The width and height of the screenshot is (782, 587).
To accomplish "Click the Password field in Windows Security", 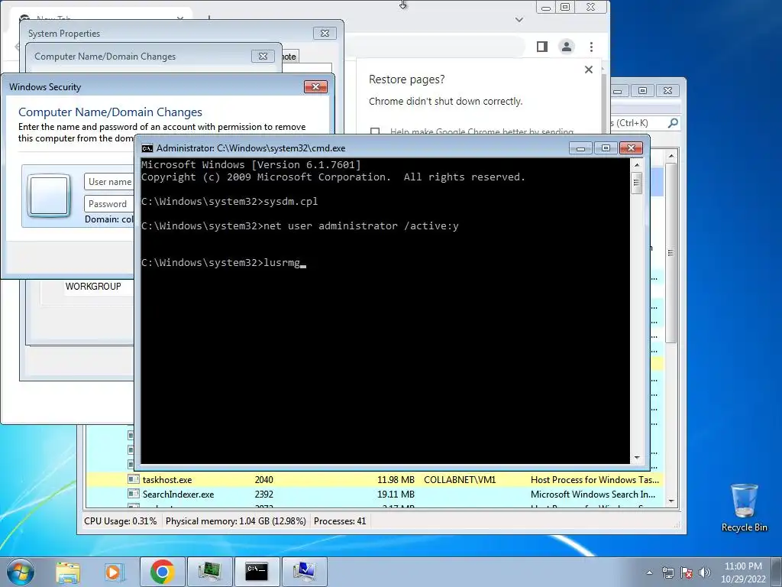I will pyautogui.click(x=109, y=203).
